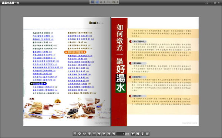
Task: Click the highlighted 四肢皮膚 section header
Action: coord(38,84)
